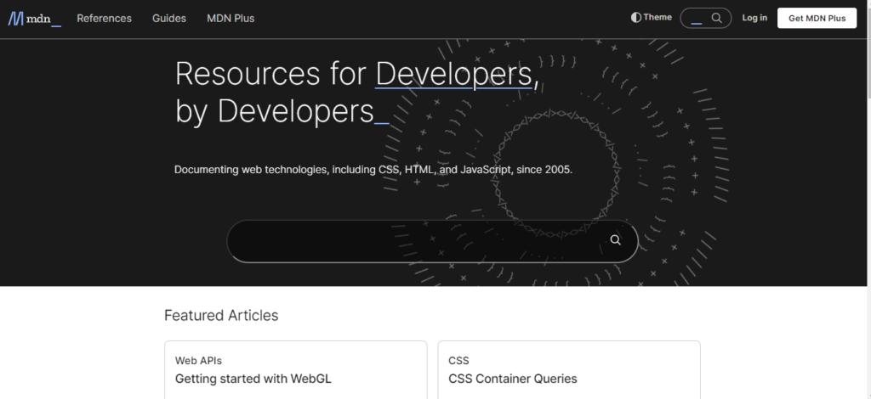This screenshot has height=399, width=871.
Task: Click the CSS category label on the card
Action: (x=458, y=361)
